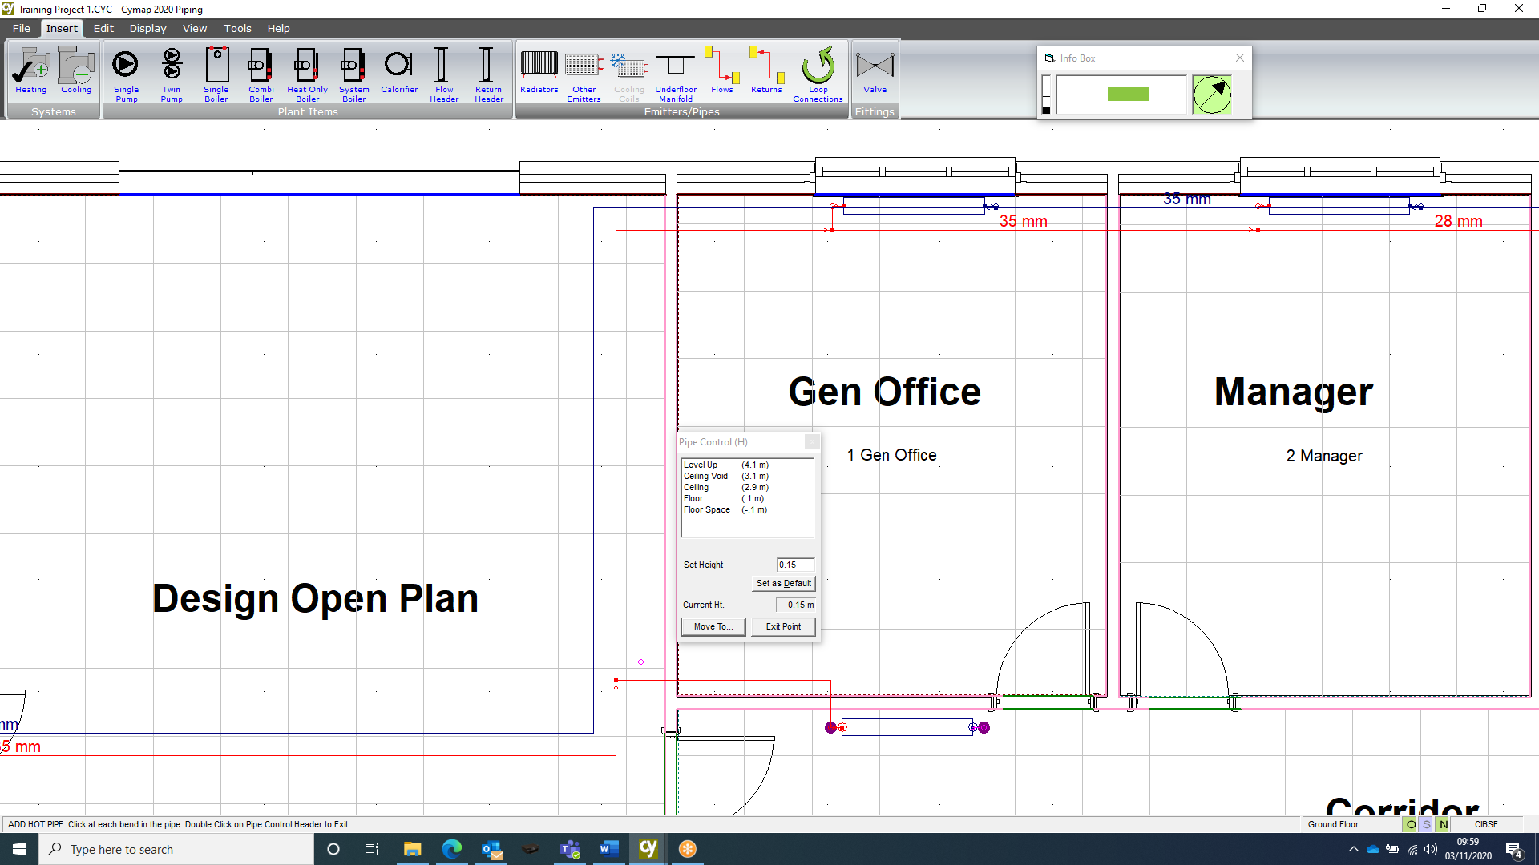
Task: Insert a Heat Only Boiler
Action: coord(307,74)
